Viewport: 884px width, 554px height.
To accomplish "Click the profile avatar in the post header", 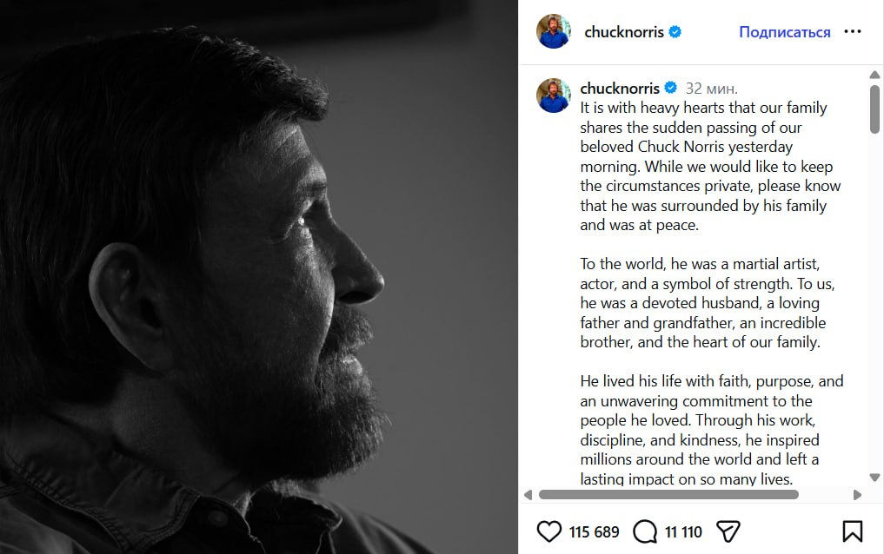I will [x=554, y=32].
